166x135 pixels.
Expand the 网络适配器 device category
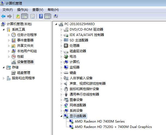61,105
